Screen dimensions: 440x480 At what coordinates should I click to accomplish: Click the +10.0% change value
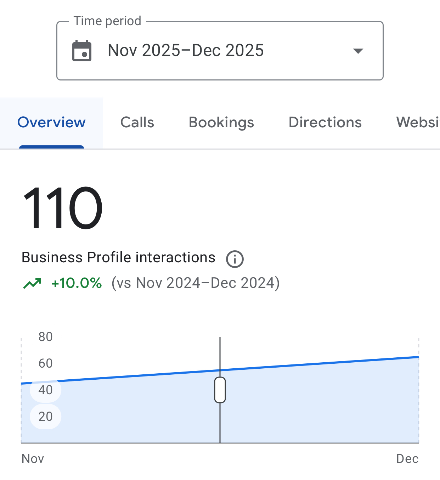pos(77,283)
